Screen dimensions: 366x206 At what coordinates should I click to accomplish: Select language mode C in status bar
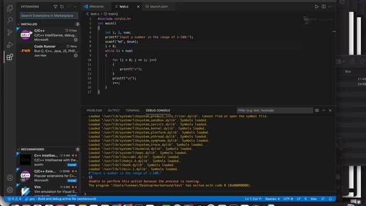(305, 199)
